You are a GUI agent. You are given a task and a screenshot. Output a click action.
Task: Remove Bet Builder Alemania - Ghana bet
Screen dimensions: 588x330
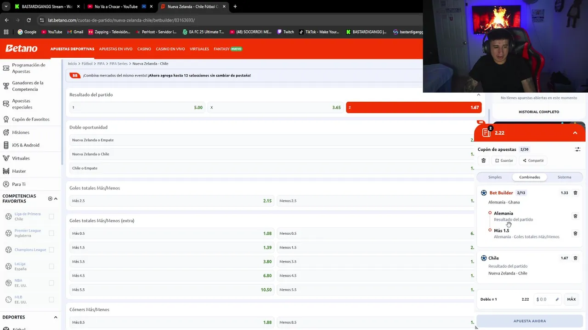[x=575, y=193]
